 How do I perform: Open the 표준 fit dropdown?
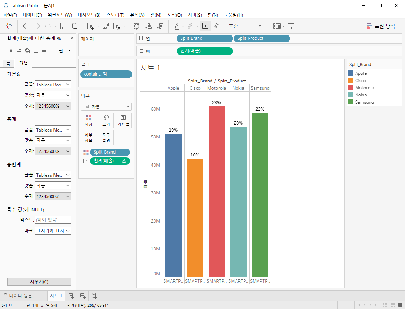coord(244,26)
